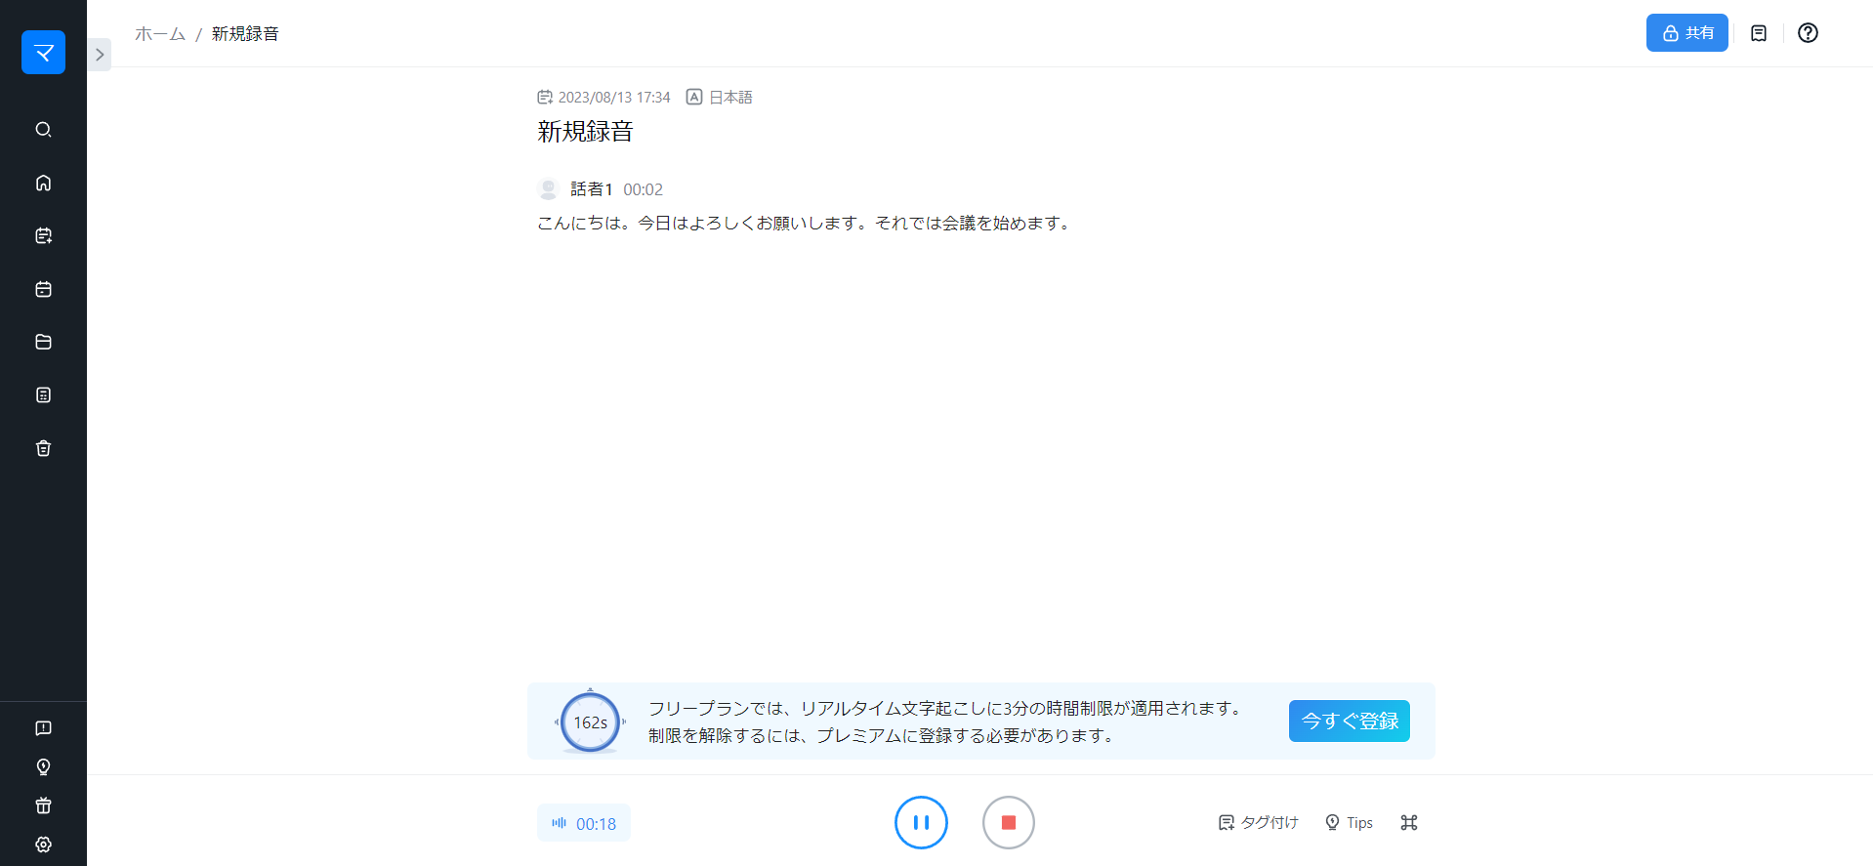Stop the recording with the red square button
The width and height of the screenshot is (1873, 866).
[x=1008, y=823]
